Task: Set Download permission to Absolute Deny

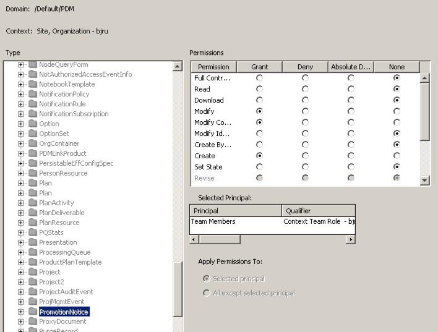Action: click(x=351, y=100)
